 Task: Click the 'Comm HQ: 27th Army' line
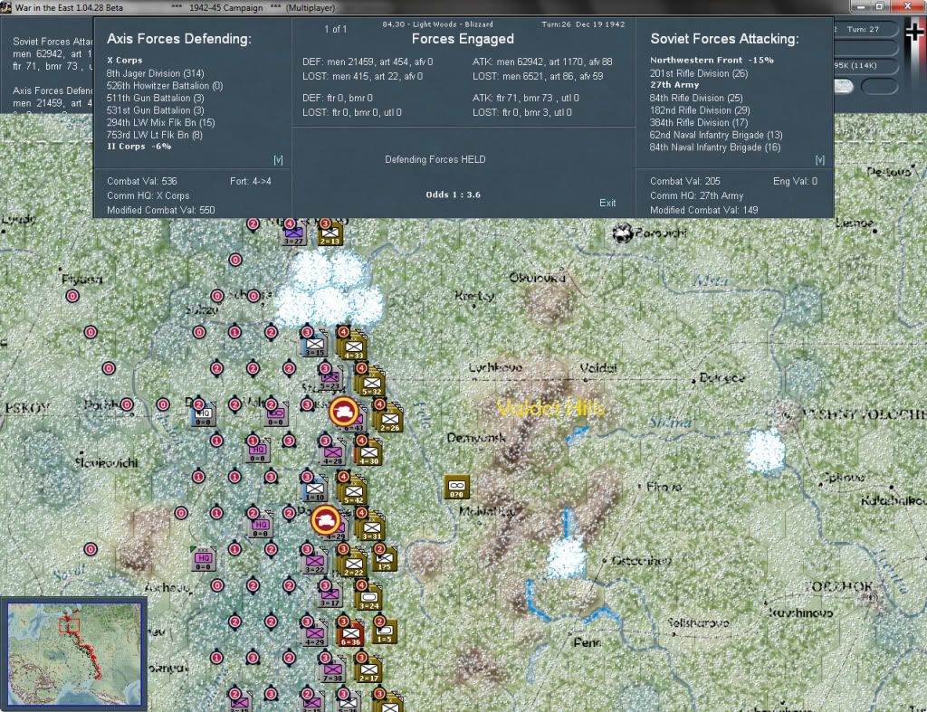pos(696,195)
